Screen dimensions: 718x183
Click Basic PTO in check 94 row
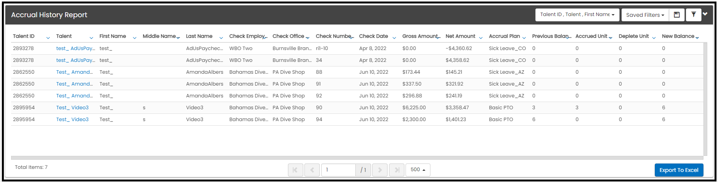501,120
